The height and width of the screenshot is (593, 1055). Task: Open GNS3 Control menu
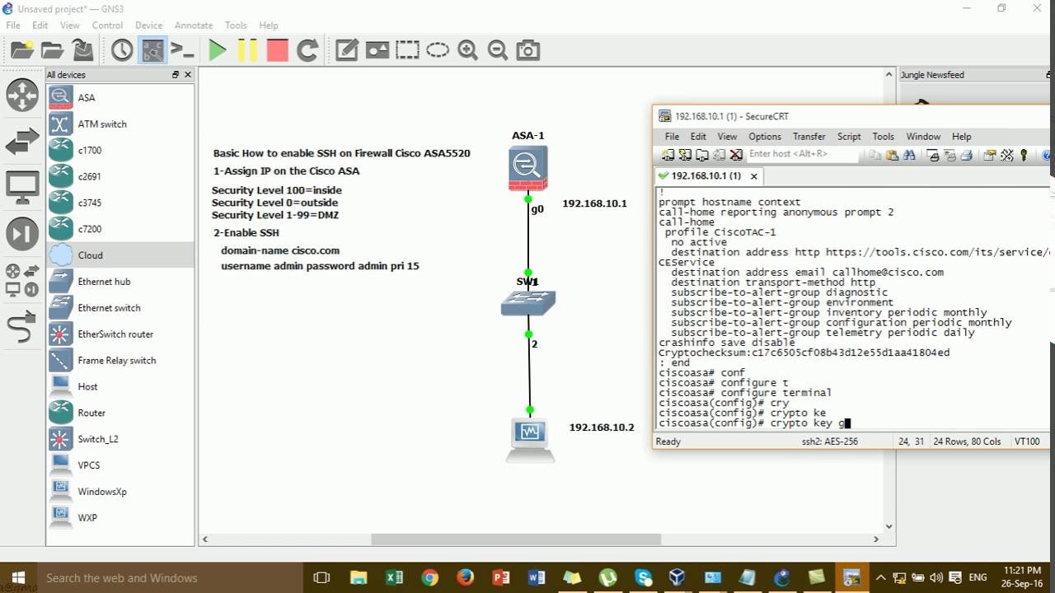(107, 26)
